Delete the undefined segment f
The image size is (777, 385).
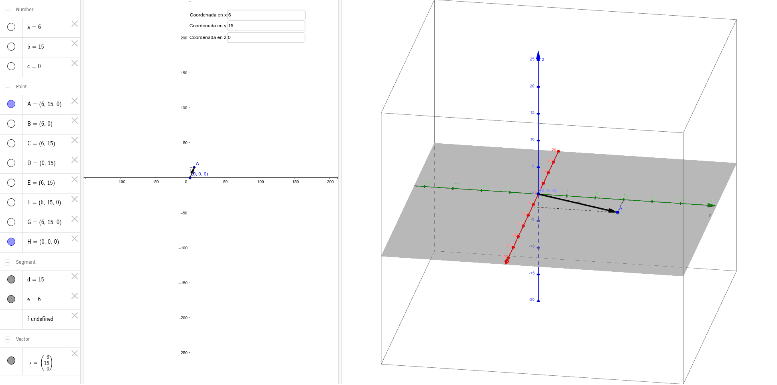coord(74,316)
